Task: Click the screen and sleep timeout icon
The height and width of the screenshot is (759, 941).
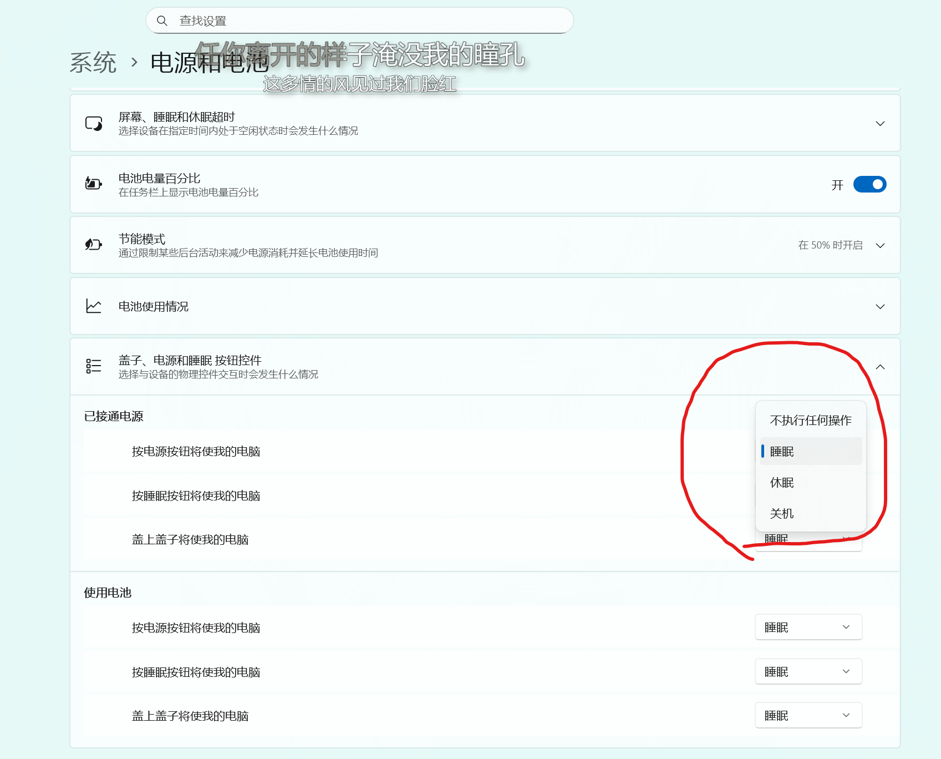Action: point(93,123)
